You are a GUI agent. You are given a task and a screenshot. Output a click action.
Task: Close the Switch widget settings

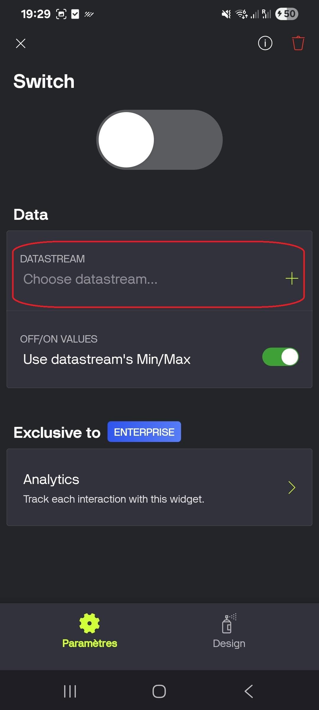click(21, 43)
